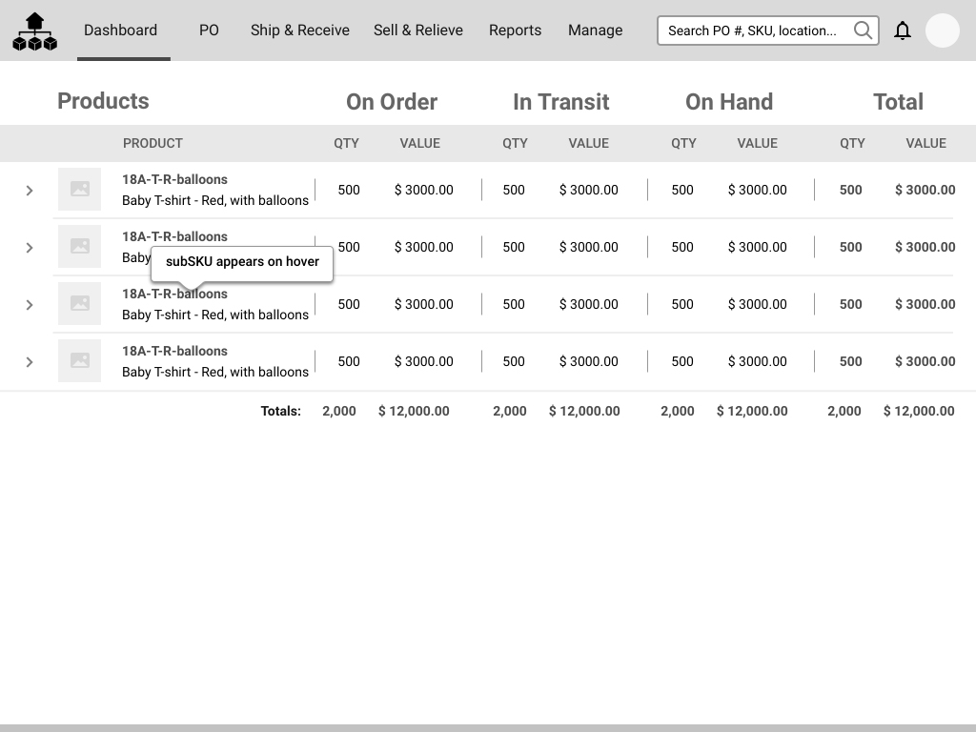Go to the PO tab
The width and height of the screenshot is (976, 732).
click(209, 30)
